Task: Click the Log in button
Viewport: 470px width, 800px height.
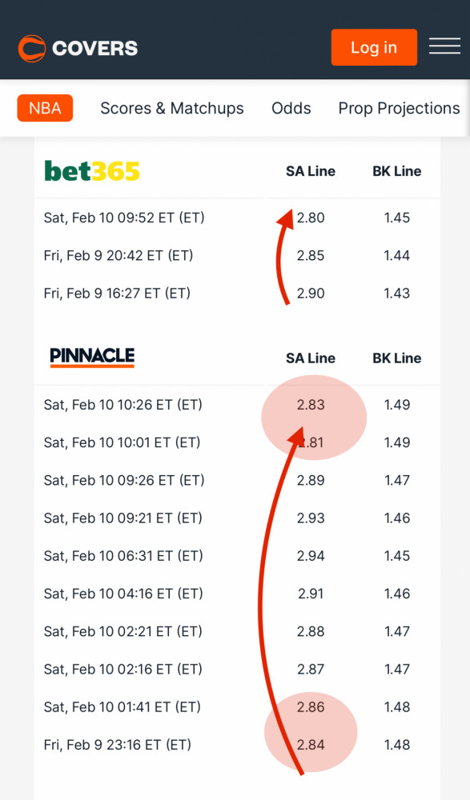Action: click(374, 47)
